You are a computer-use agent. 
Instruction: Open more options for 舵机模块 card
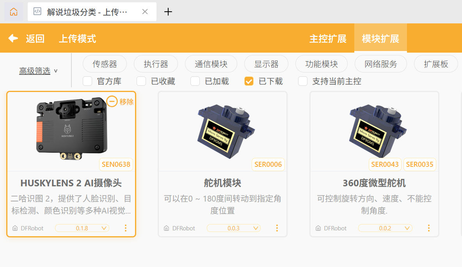click(277, 228)
